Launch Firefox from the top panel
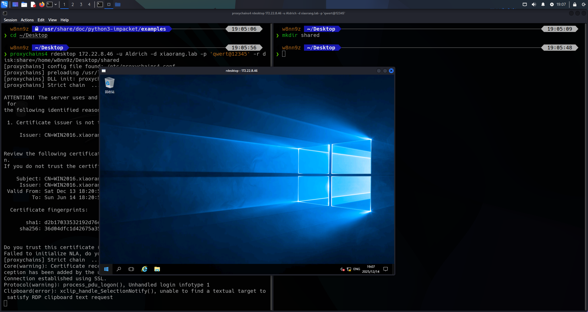Viewport: 588px width, 312px height. 42,4
